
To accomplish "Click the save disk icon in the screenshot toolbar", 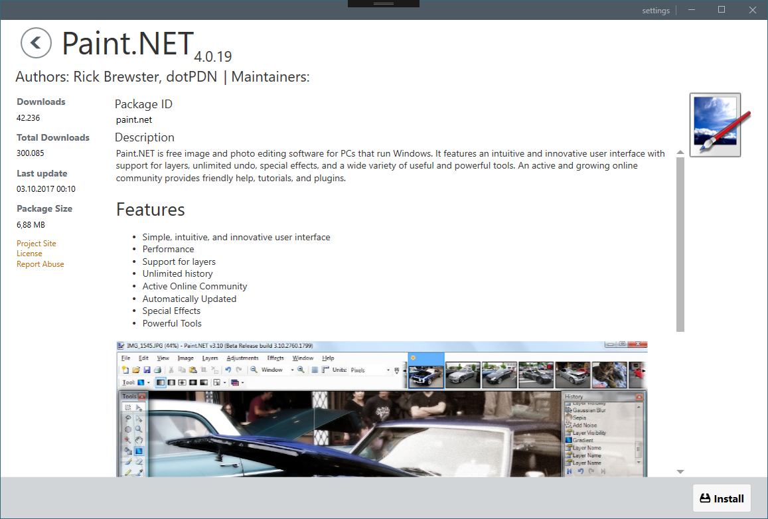I will click(x=147, y=370).
